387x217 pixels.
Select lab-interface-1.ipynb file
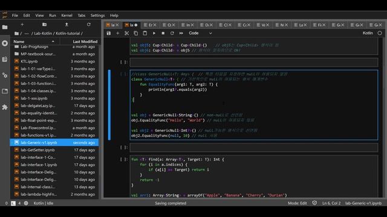(x=54, y=165)
